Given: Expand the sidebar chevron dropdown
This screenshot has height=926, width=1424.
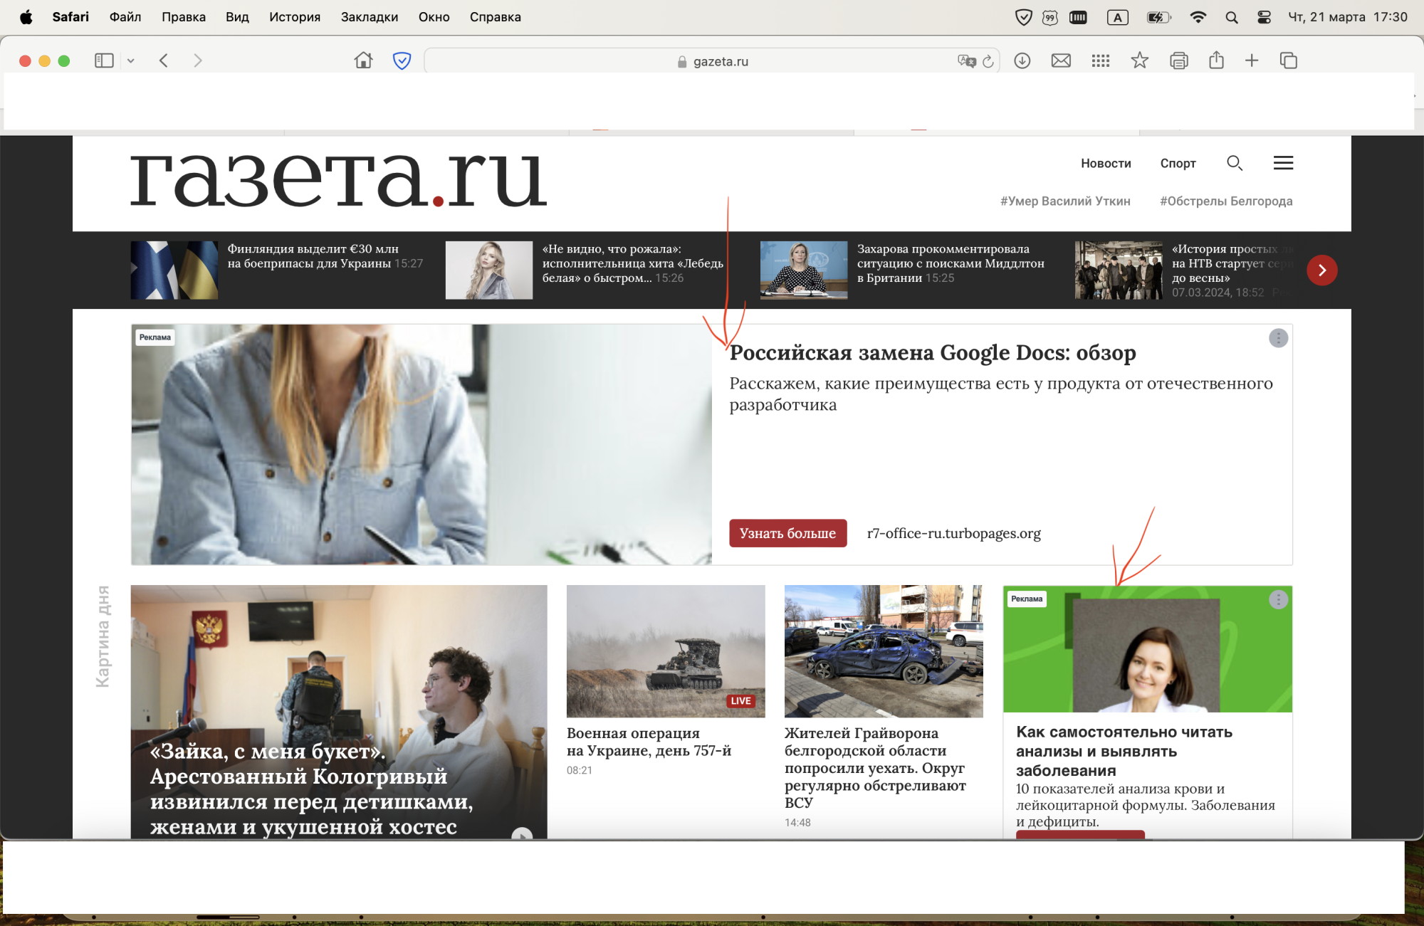Looking at the screenshot, I should click(130, 60).
